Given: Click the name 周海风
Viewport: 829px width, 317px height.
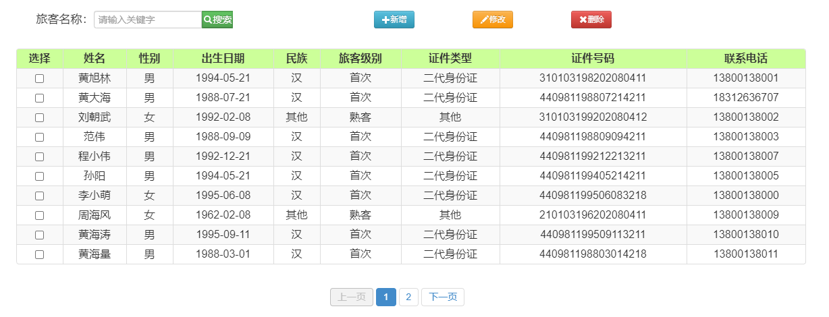Looking at the screenshot, I should point(95,215).
